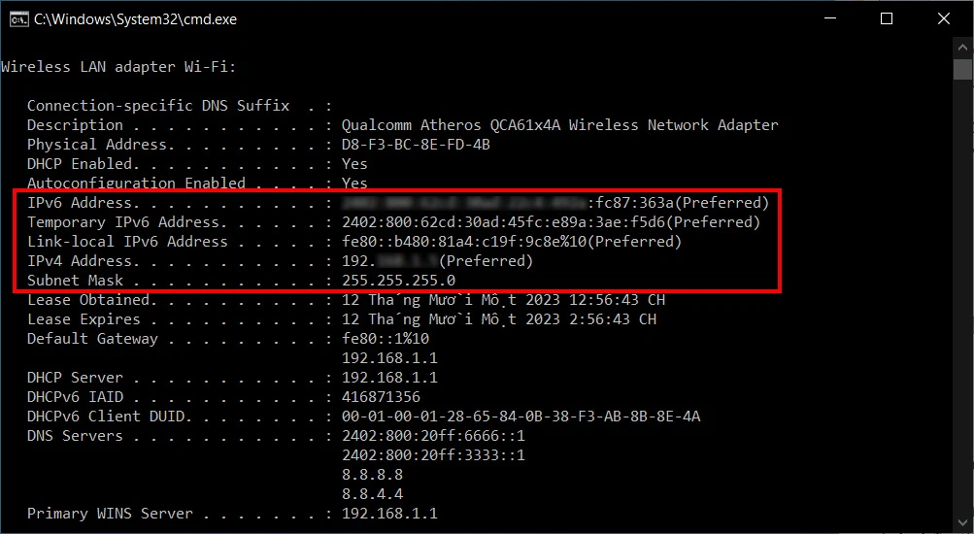This screenshot has height=534, width=974.
Task: Click the Link-local IPv6 Address value
Action: tap(512, 242)
